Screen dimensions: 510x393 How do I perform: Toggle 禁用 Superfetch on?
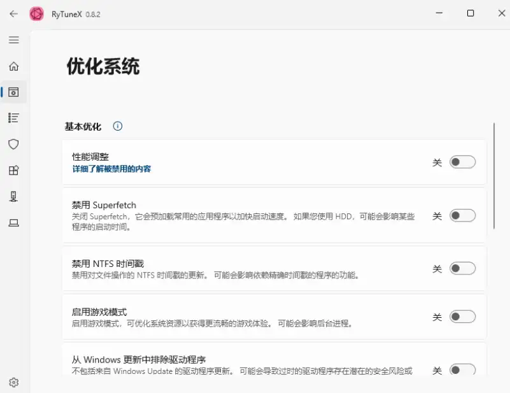(463, 215)
